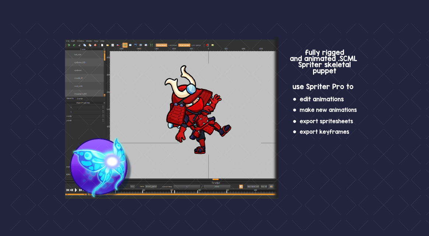The image size is (429, 236).
Task: Click the orange playback speed slider
Action: click(x=76, y=194)
